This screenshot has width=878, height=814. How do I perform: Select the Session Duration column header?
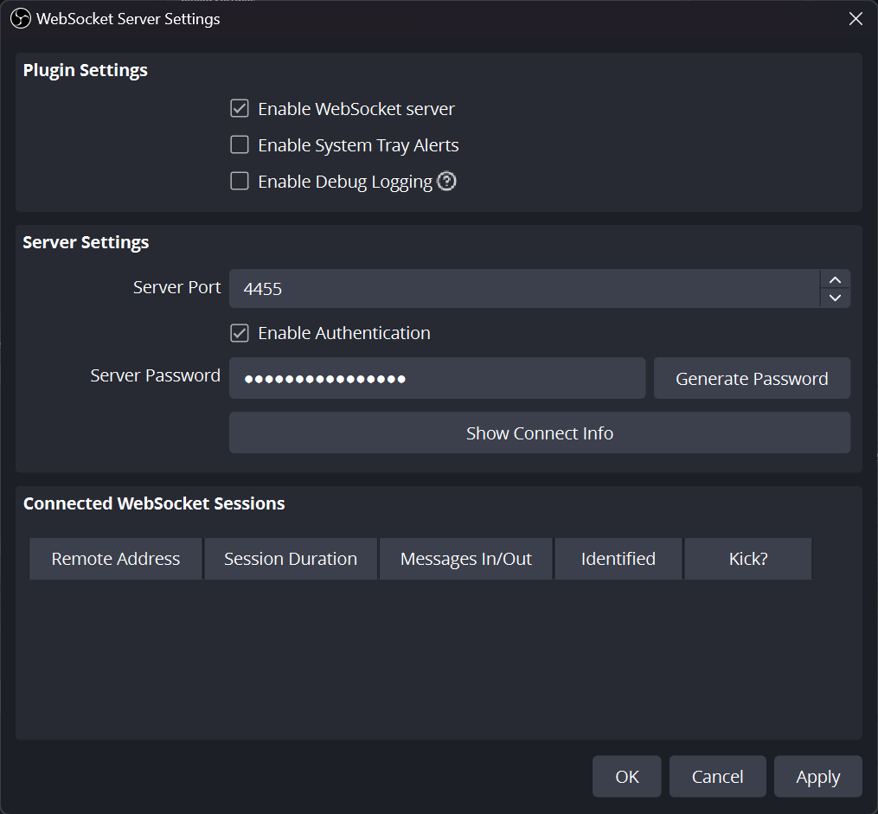(291, 559)
